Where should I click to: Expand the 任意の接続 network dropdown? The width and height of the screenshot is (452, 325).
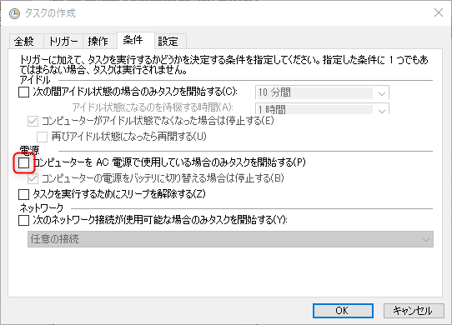(x=230, y=239)
